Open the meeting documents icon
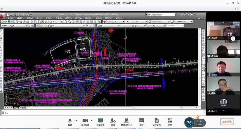Viewport: 241px width, 129px height. pyautogui.click(x=156, y=122)
